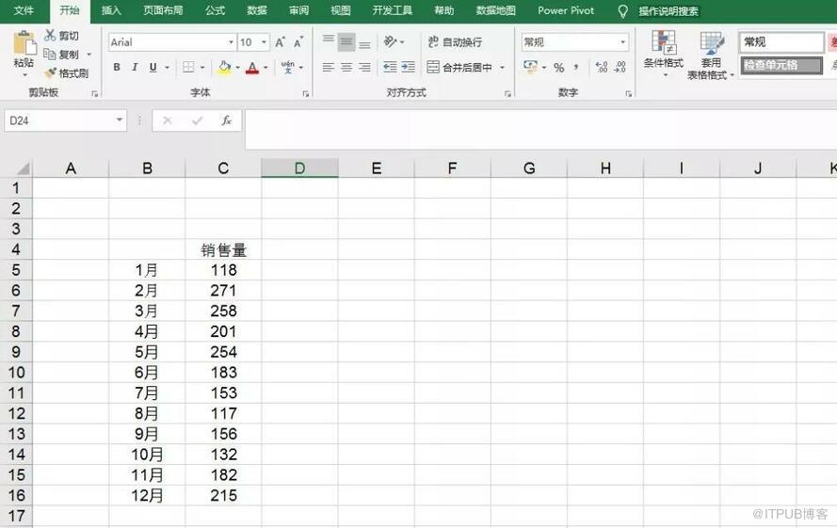The width and height of the screenshot is (837, 528).
Task: Click Merge & Center (合并后居中) button
Action: 460,68
